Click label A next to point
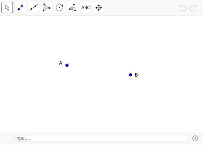203x145 pixels. pos(61,63)
